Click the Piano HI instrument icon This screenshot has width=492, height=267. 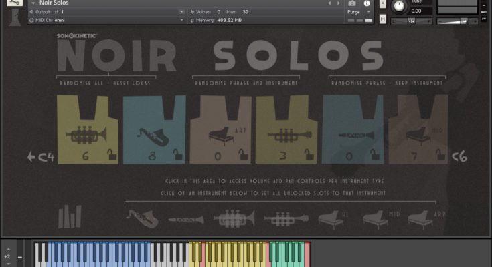(330, 218)
